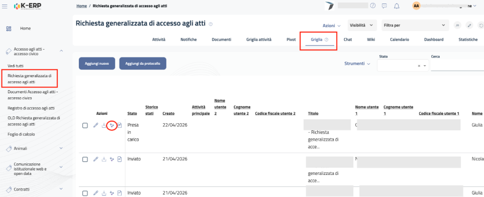Click the Aggiungi da protocollo button

point(143,63)
